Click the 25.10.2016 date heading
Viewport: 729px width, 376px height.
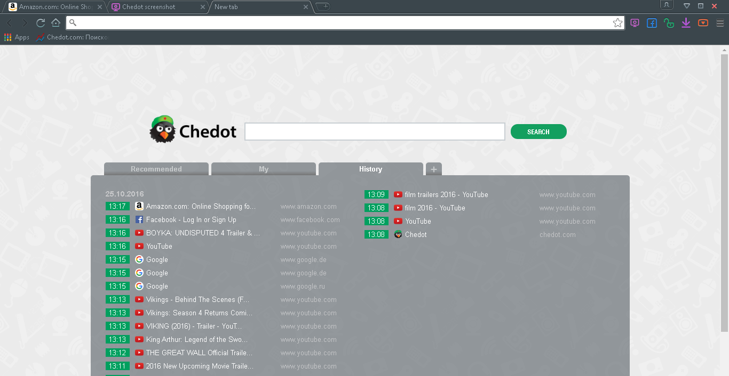124,194
